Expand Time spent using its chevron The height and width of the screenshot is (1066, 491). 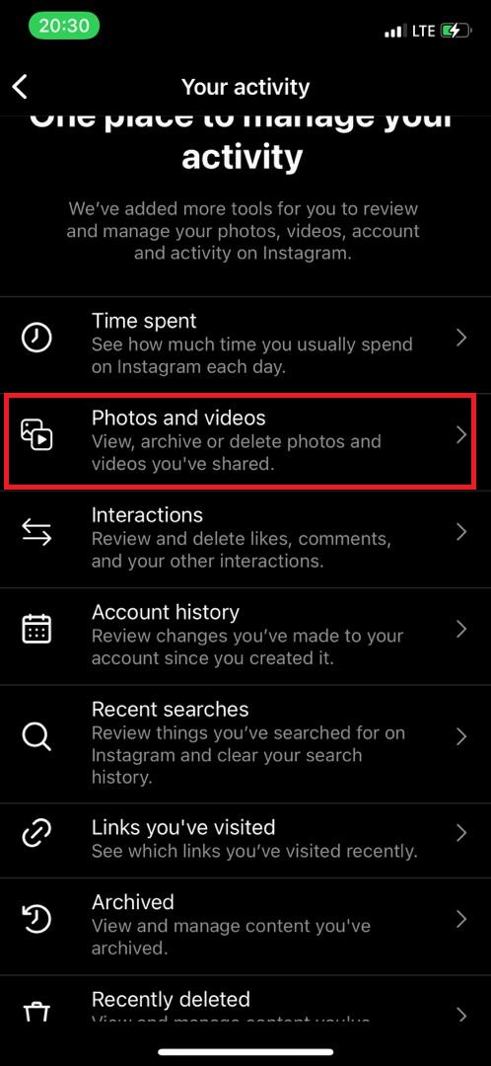pyautogui.click(x=461, y=338)
